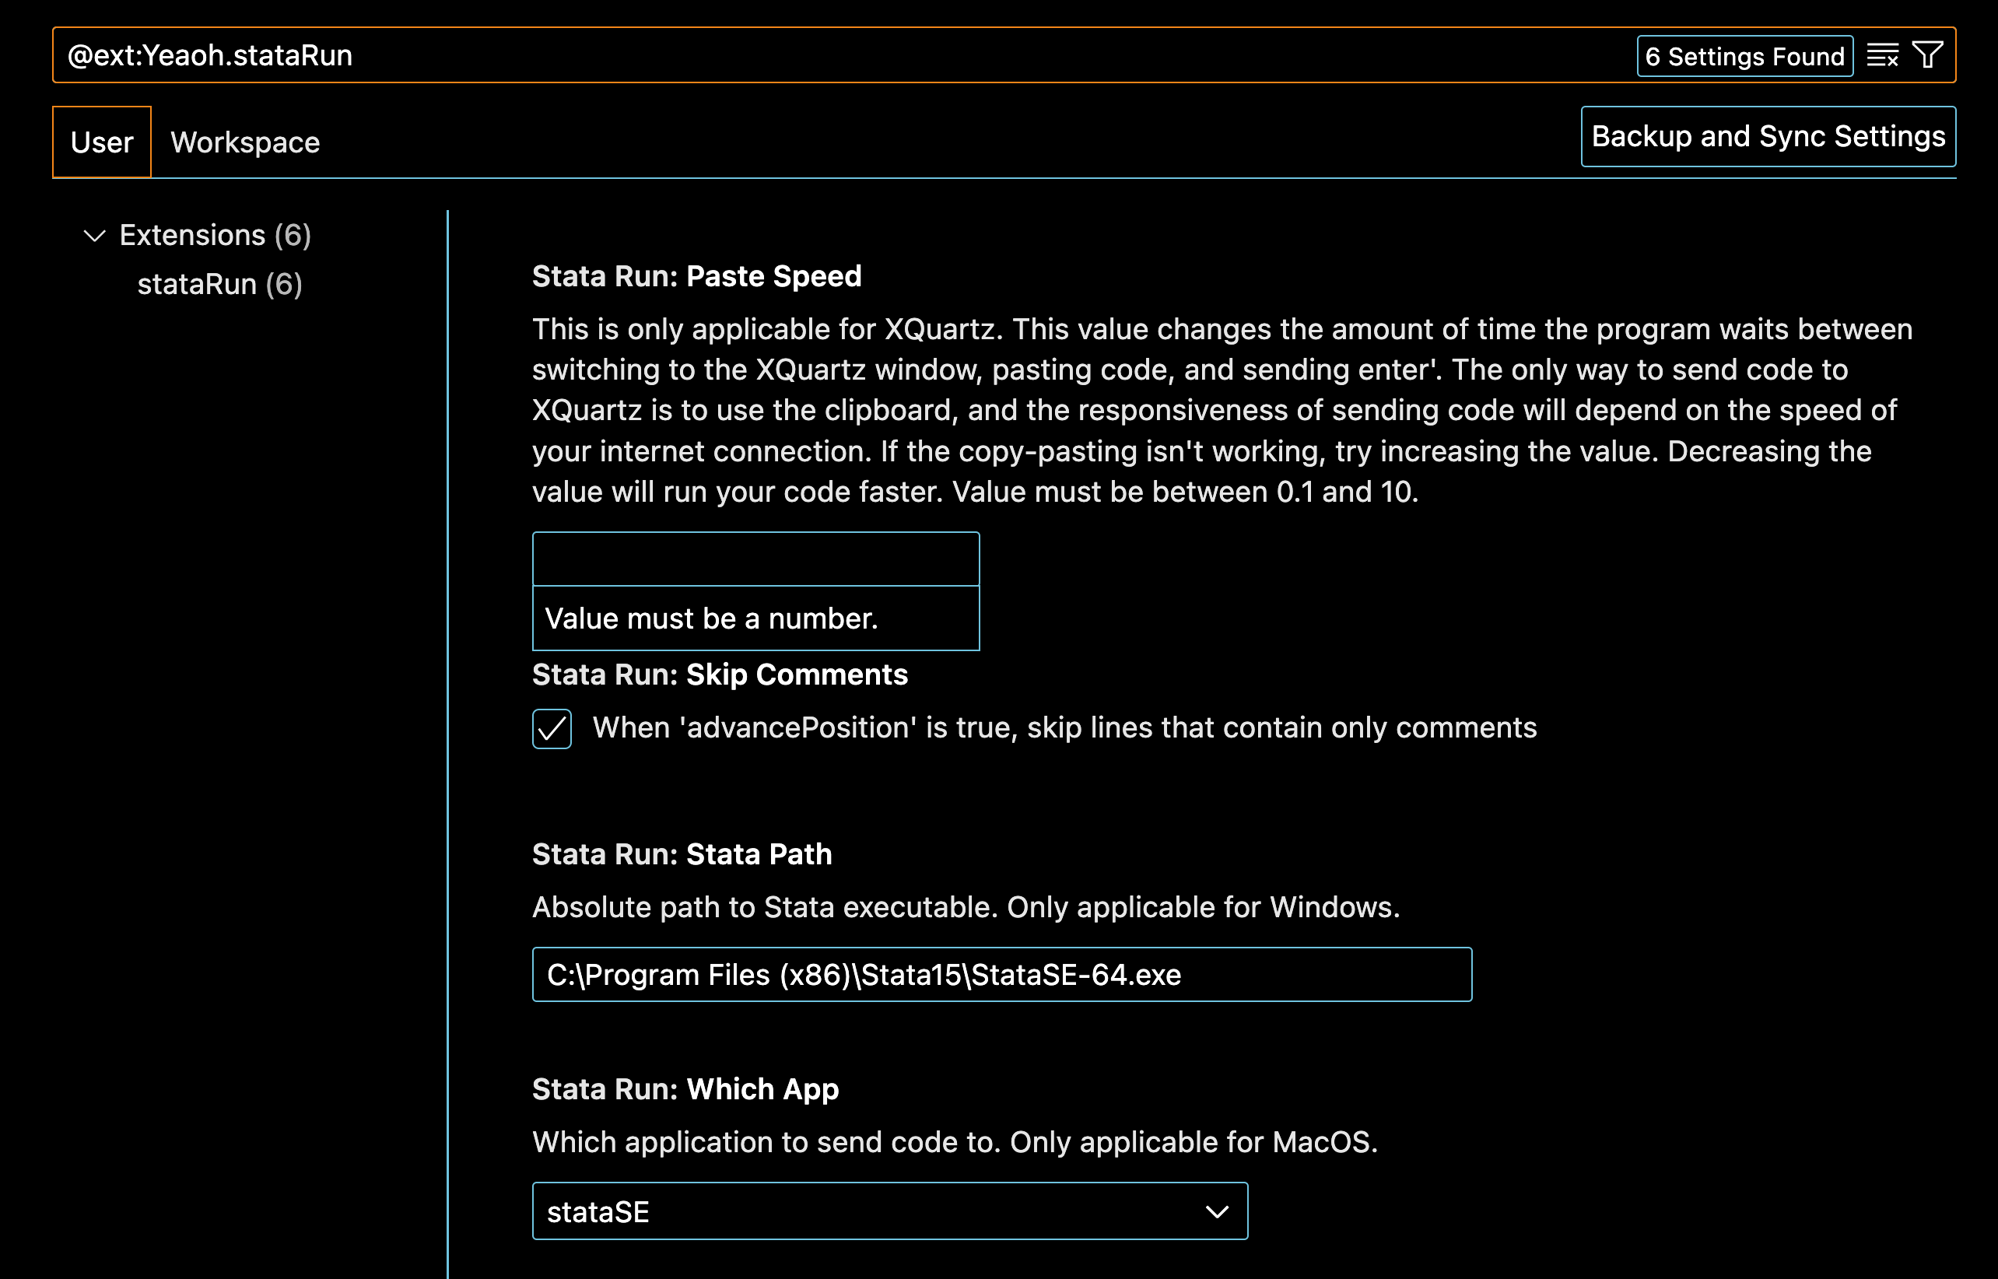This screenshot has height=1279, width=1998.
Task: Click the Extensions (6) tree label
Action: click(x=215, y=236)
